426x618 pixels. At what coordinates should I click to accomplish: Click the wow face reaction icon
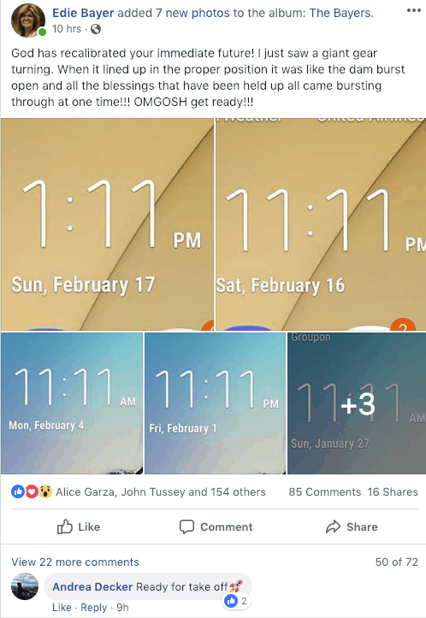point(45,491)
